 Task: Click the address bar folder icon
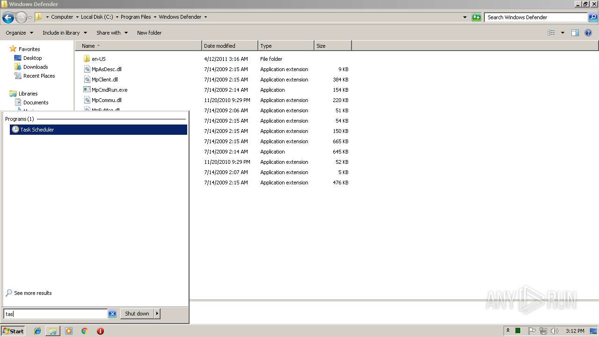click(x=39, y=17)
